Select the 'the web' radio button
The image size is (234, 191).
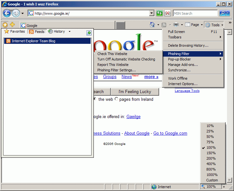pyautogui.click(x=94, y=99)
